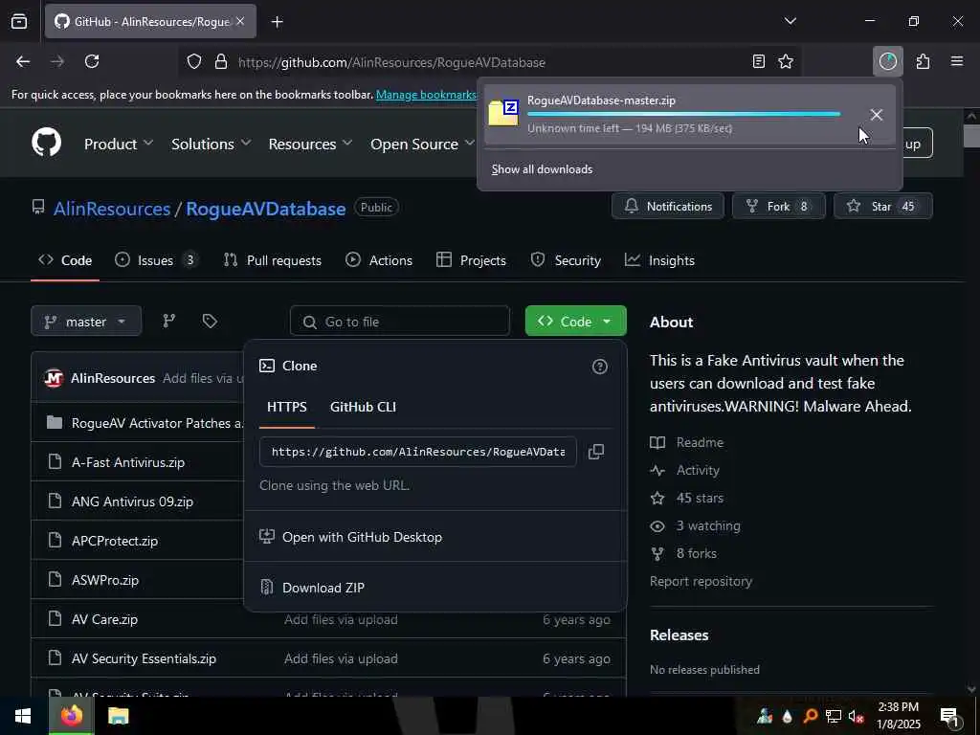Click the download progress bar
980x735 pixels.
coord(683,115)
